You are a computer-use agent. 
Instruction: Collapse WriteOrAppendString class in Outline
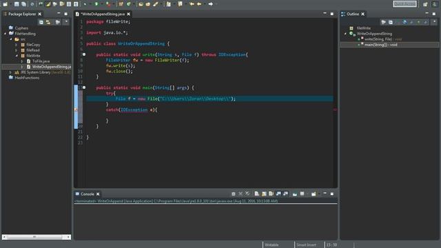(346, 34)
